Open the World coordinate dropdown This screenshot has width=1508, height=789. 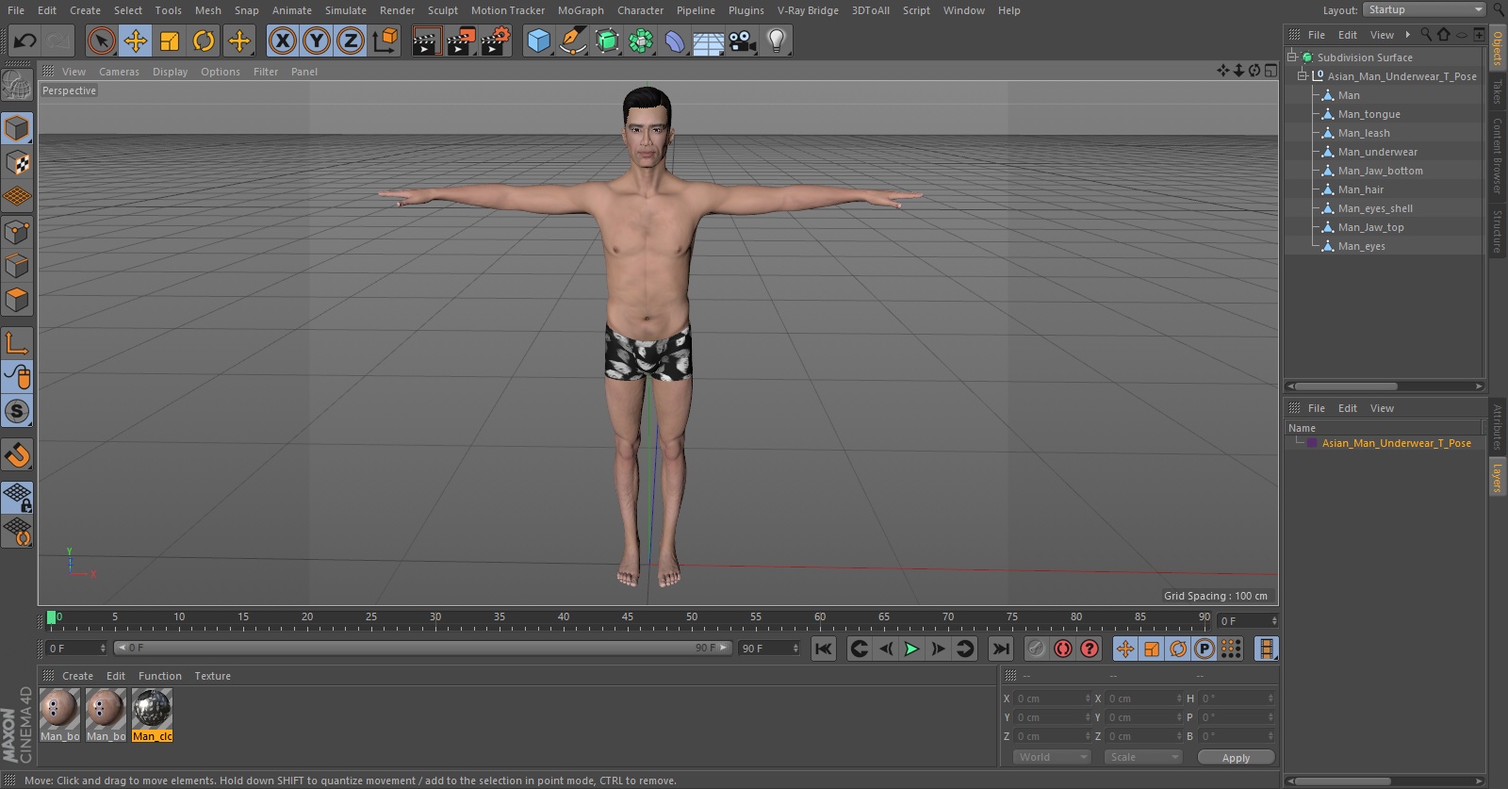point(1052,757)
